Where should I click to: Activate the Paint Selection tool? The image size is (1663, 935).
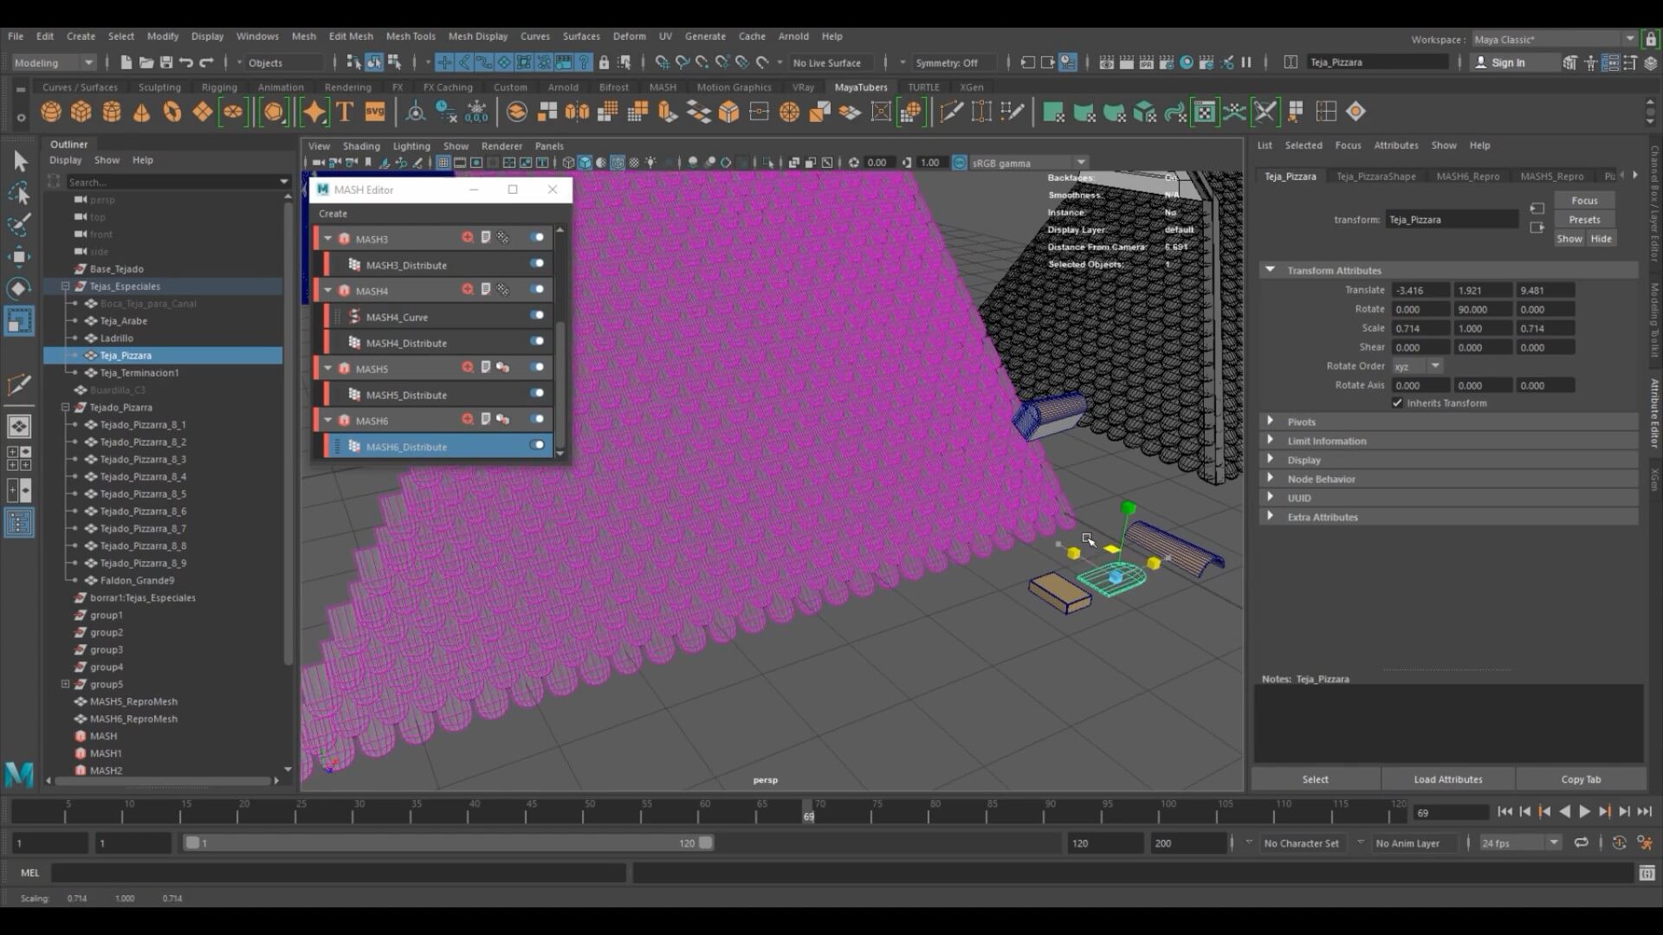pyautogui.click(x=20, y=224)
